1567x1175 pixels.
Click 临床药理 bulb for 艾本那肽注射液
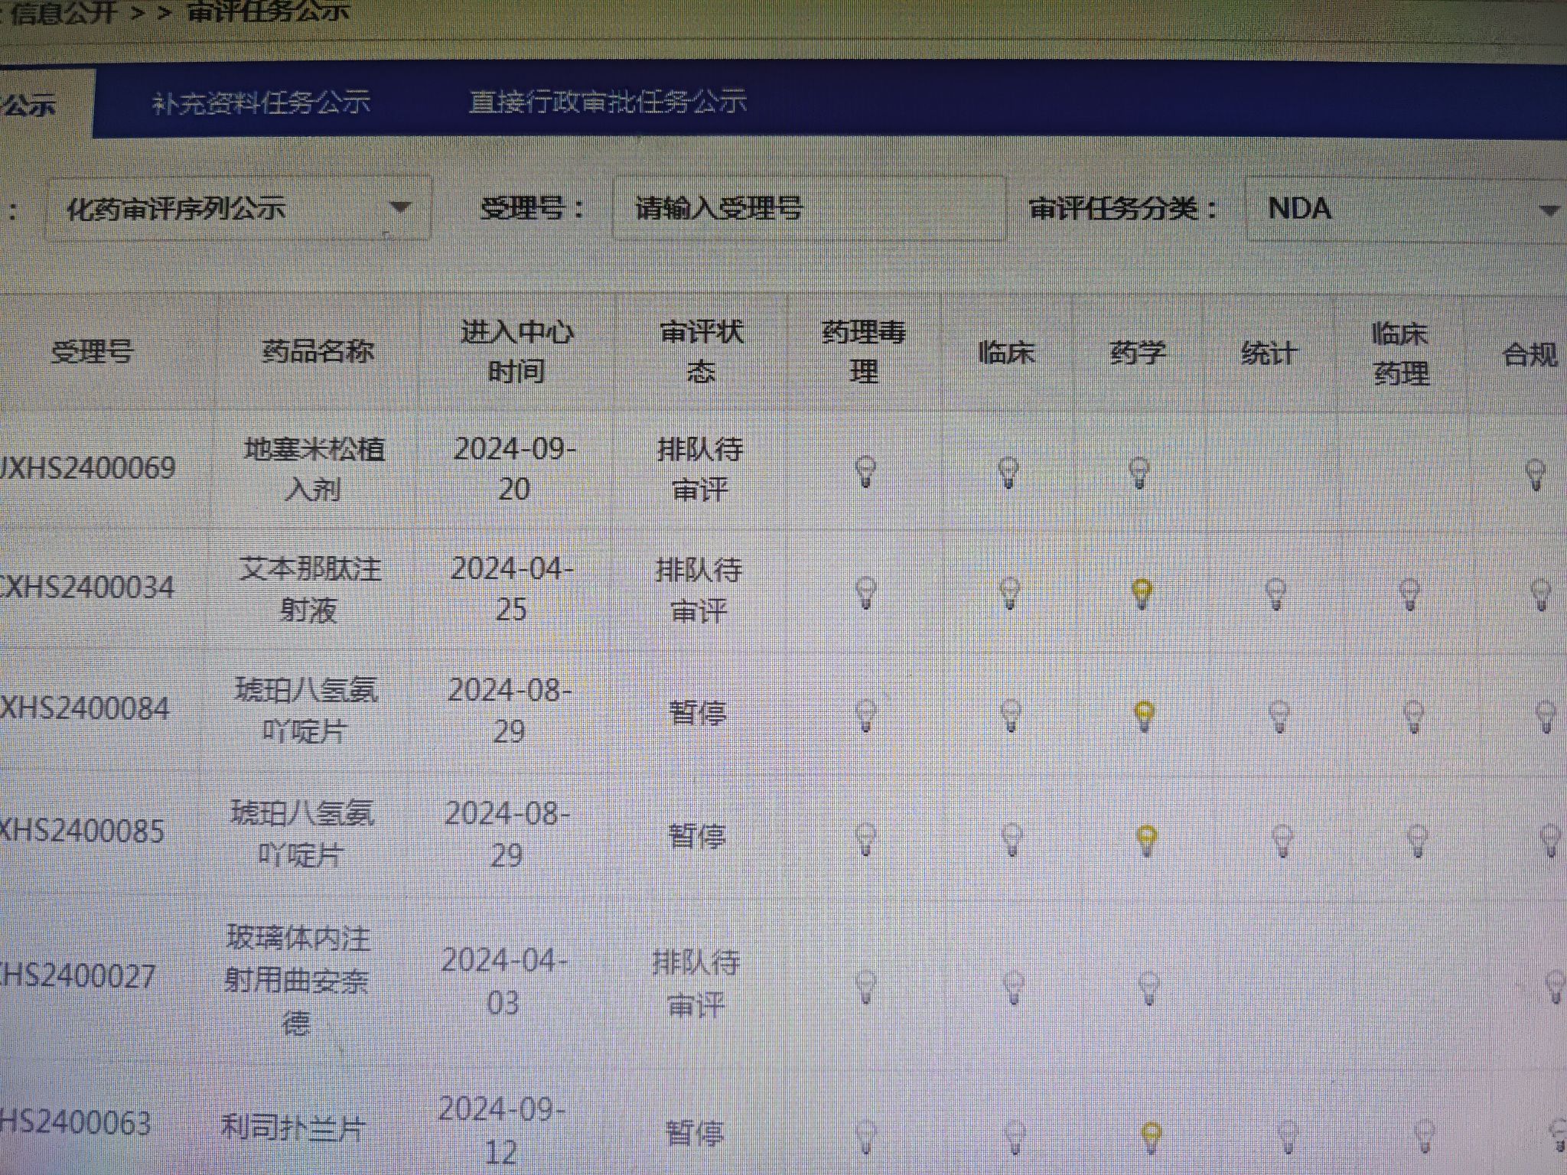pyautogui.click(x=1409, y=594)
